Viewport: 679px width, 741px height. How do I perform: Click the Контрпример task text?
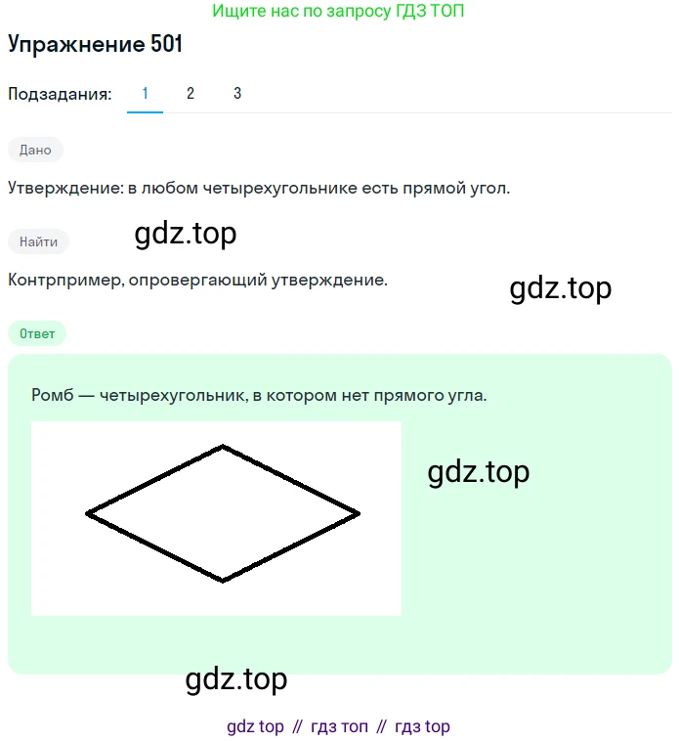(197, 280)
